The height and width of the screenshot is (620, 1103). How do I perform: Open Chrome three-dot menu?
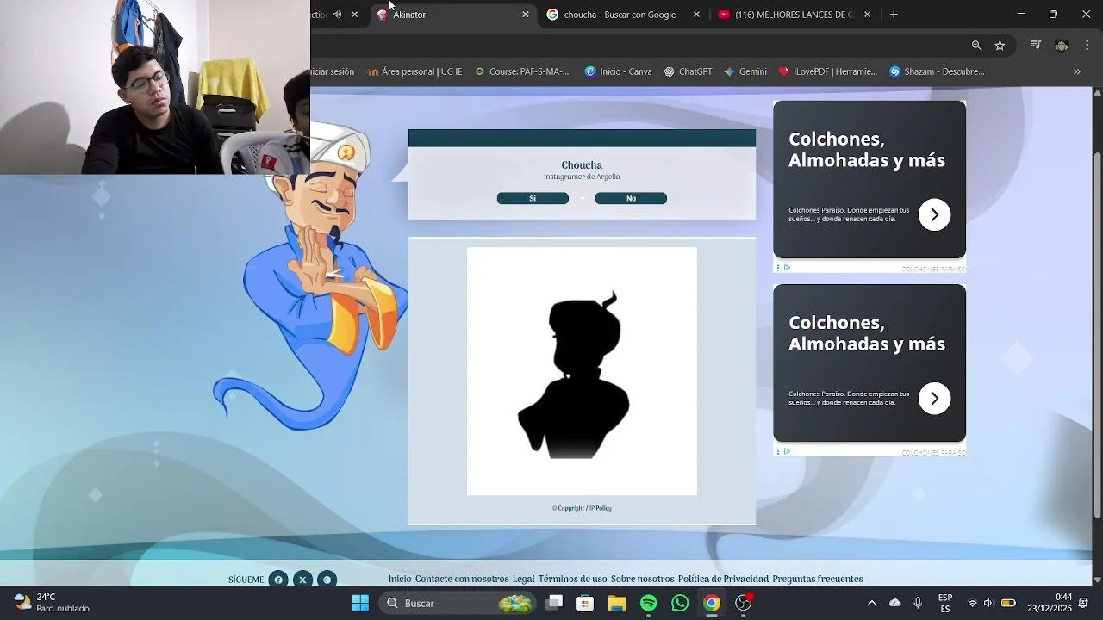coord(1087,46)
